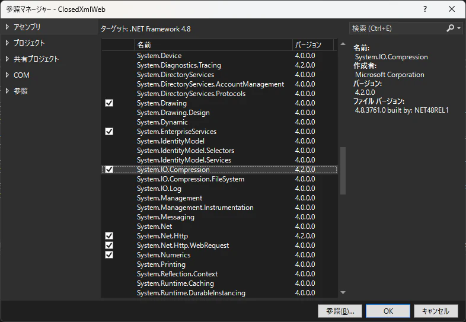Select the System.Printing row
466x322 pixels.
coord(219,264)
